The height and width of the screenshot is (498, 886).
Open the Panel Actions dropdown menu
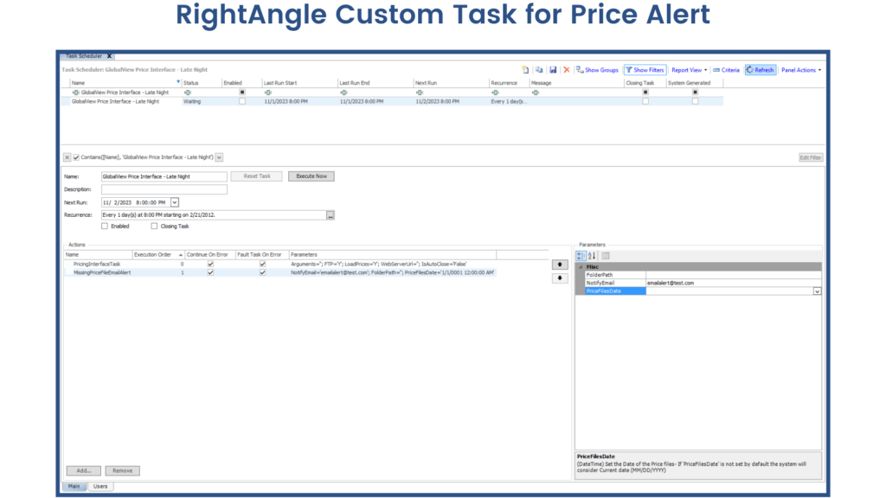[800, 70]
